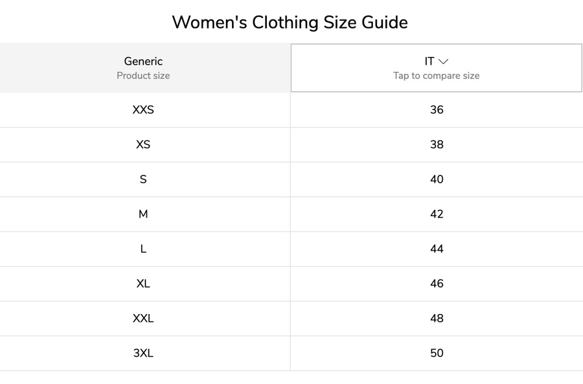Image resolution: width=583 pixels, height=384 pixels.
Task: Select the M size row label
Action: (x=143, y=214)
